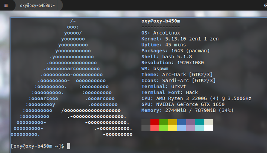
Task: Click the 'GPU: NVIDIA GeForce GTX 1650' line
Action: click(x=183, y=104)
